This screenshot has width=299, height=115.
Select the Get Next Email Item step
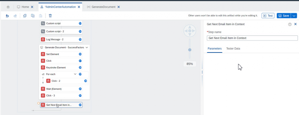(x=61, y=105)
